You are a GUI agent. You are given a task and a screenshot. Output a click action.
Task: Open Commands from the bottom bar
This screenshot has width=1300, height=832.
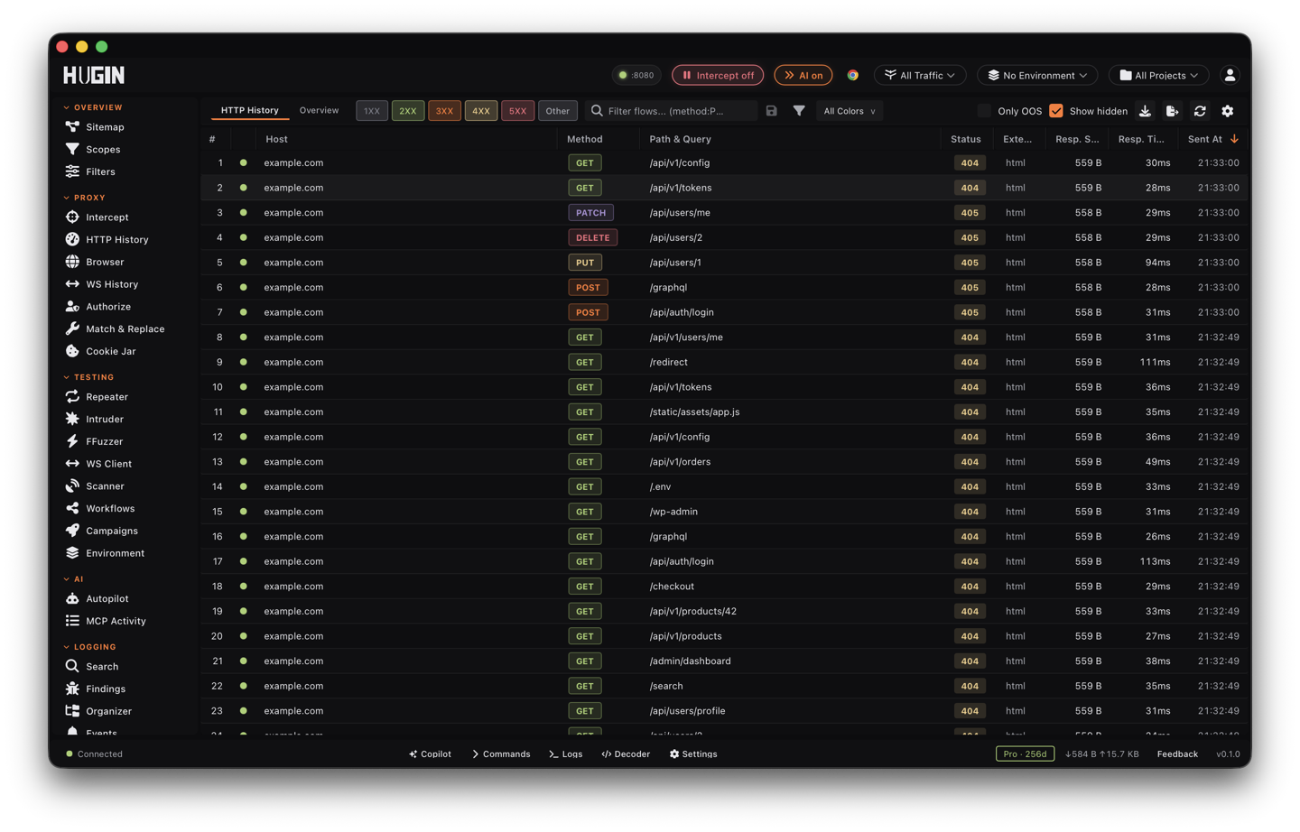click(501, 754)
